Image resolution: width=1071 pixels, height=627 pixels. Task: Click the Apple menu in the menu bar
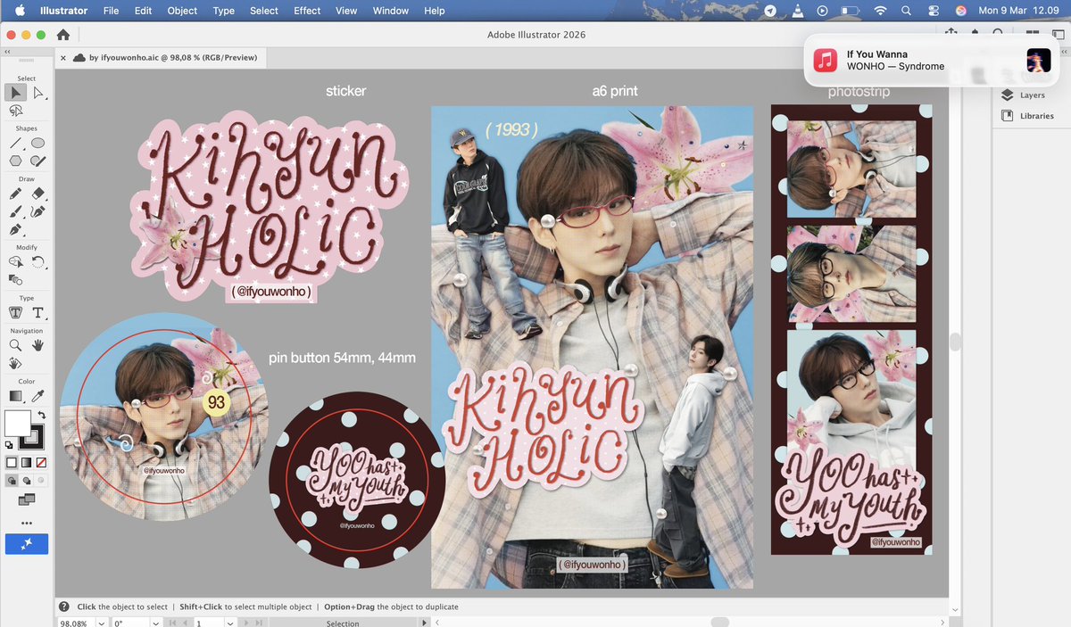(19, 11)
